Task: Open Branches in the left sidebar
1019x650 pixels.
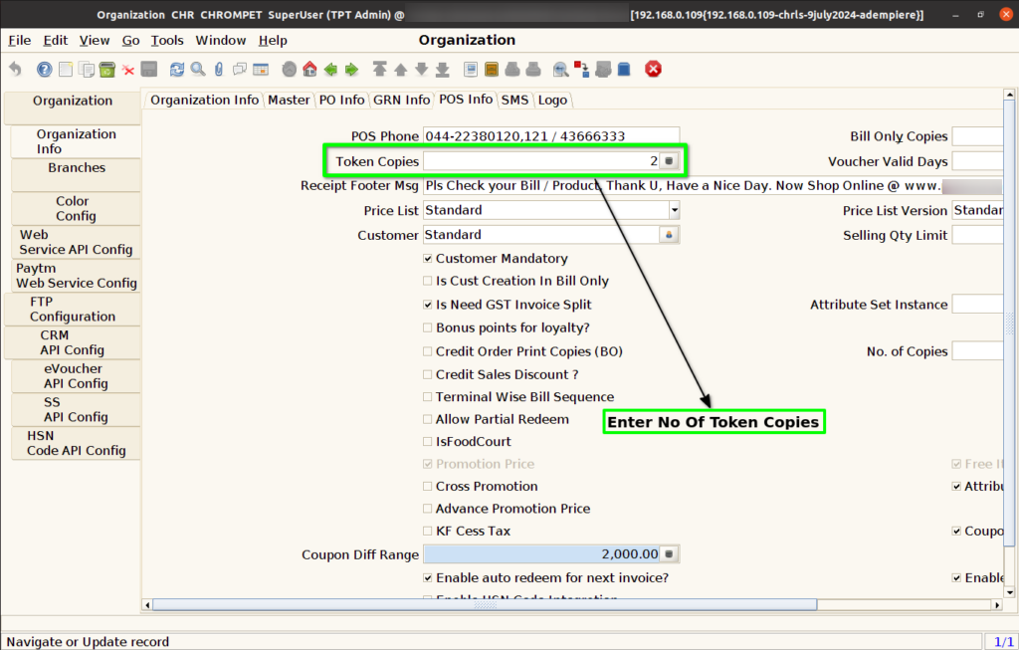Action: click(76, 175)
